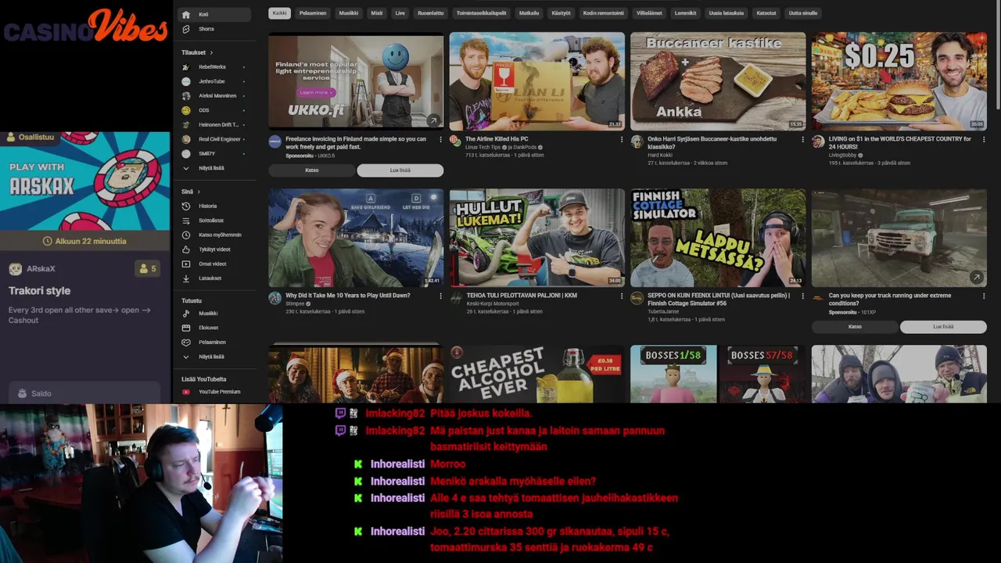The width and height of the screenshot is (1001, 563).
Task: Open YouTube Premium in sidebar
Action: click(x=214, y=392)
